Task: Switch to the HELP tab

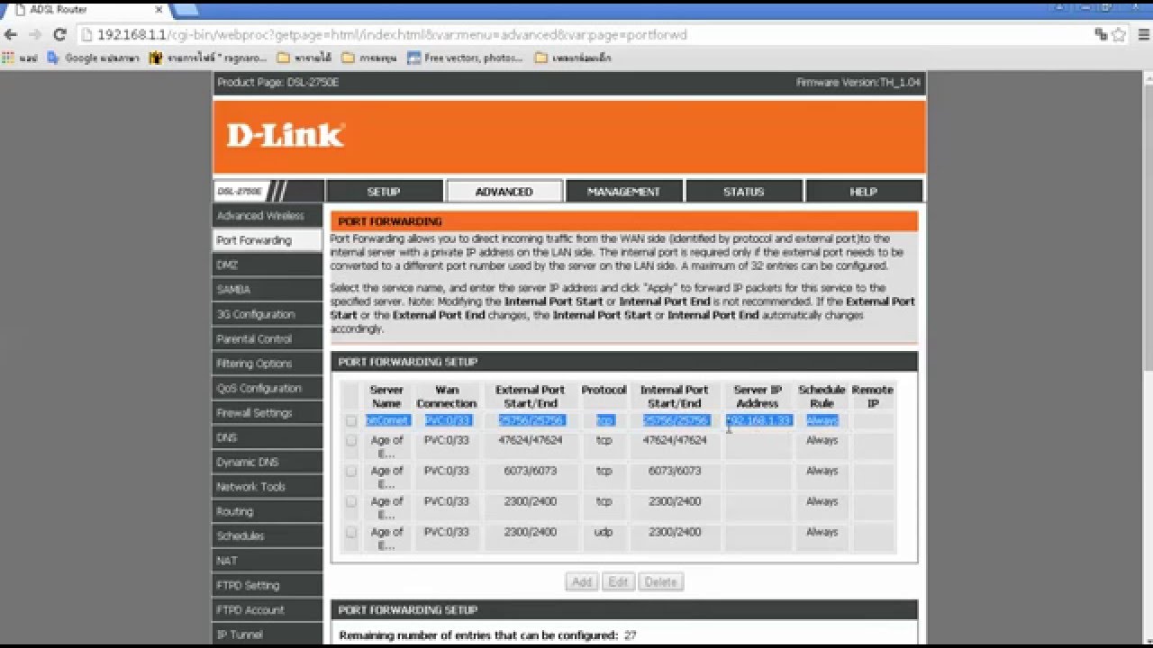Action: (863, 191)
